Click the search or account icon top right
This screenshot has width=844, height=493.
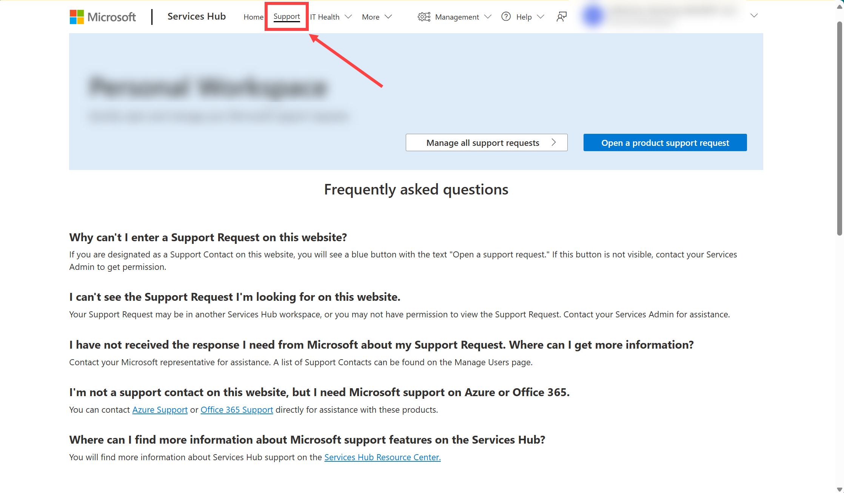click(x=561, y=17)
